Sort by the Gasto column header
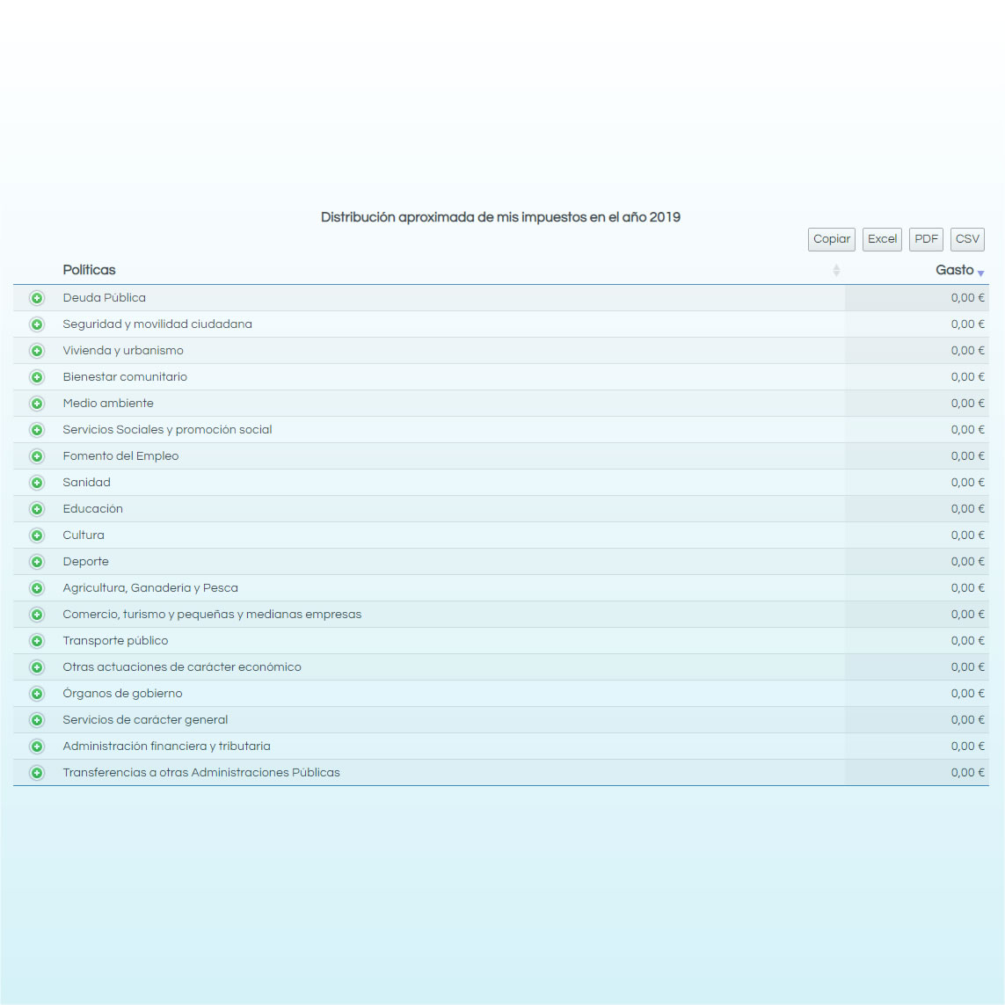Viewport: 1005px width, 1005px height. point(954,270)
